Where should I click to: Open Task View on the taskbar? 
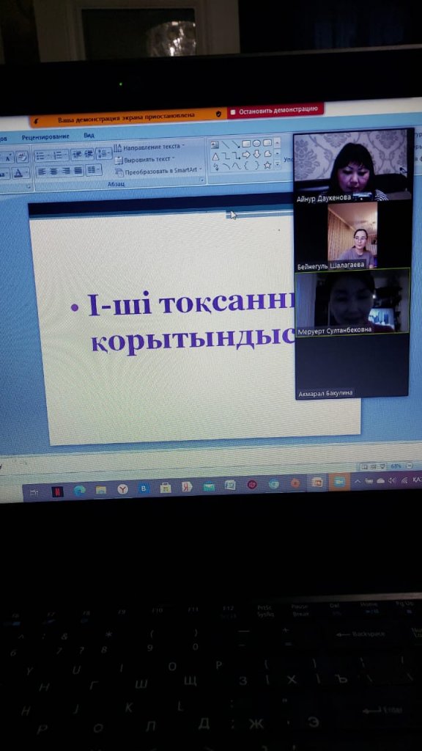tap(34, 491)
